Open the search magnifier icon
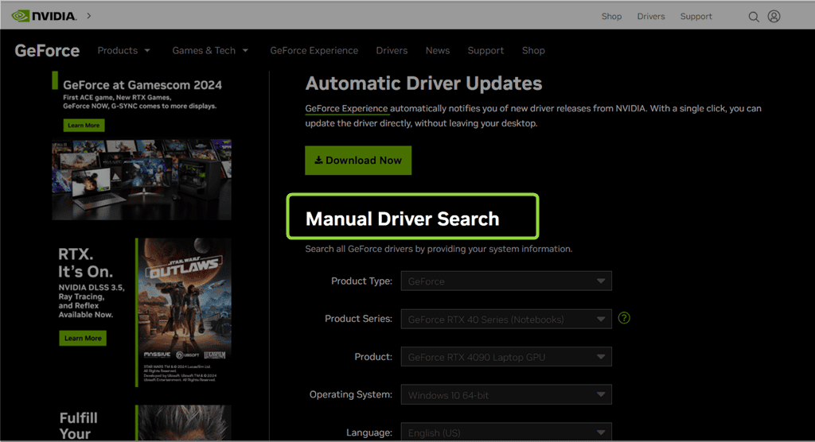Image resolution: width=815 pixels, height=442 pixels. point(754,17)
